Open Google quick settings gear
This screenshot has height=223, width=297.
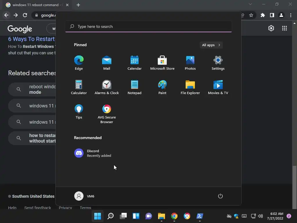271,28
